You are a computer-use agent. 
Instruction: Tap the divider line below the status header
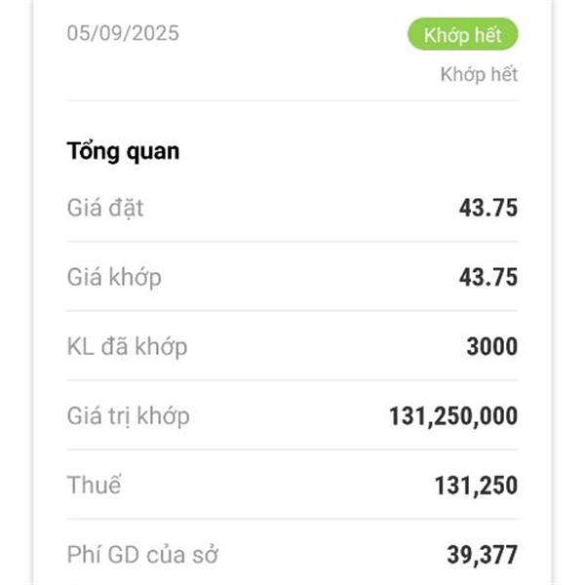point(292,100)
